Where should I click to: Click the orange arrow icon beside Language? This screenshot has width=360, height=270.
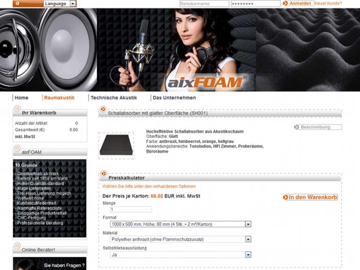(17, 4)
